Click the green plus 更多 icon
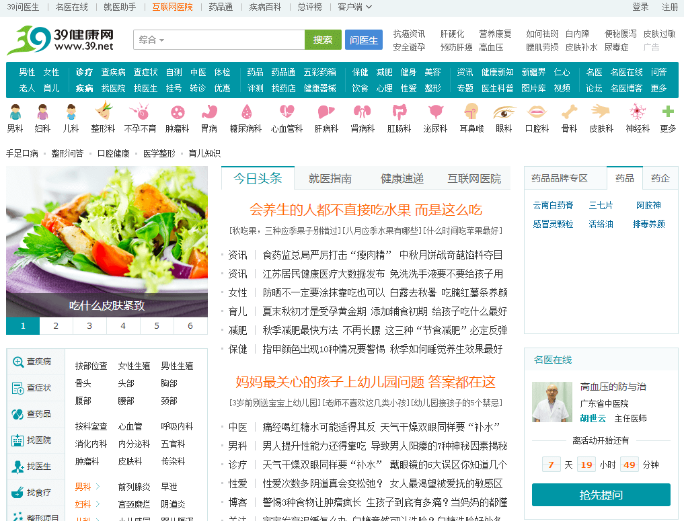Screen dimensions: 684x521 [x=668, y=112]
